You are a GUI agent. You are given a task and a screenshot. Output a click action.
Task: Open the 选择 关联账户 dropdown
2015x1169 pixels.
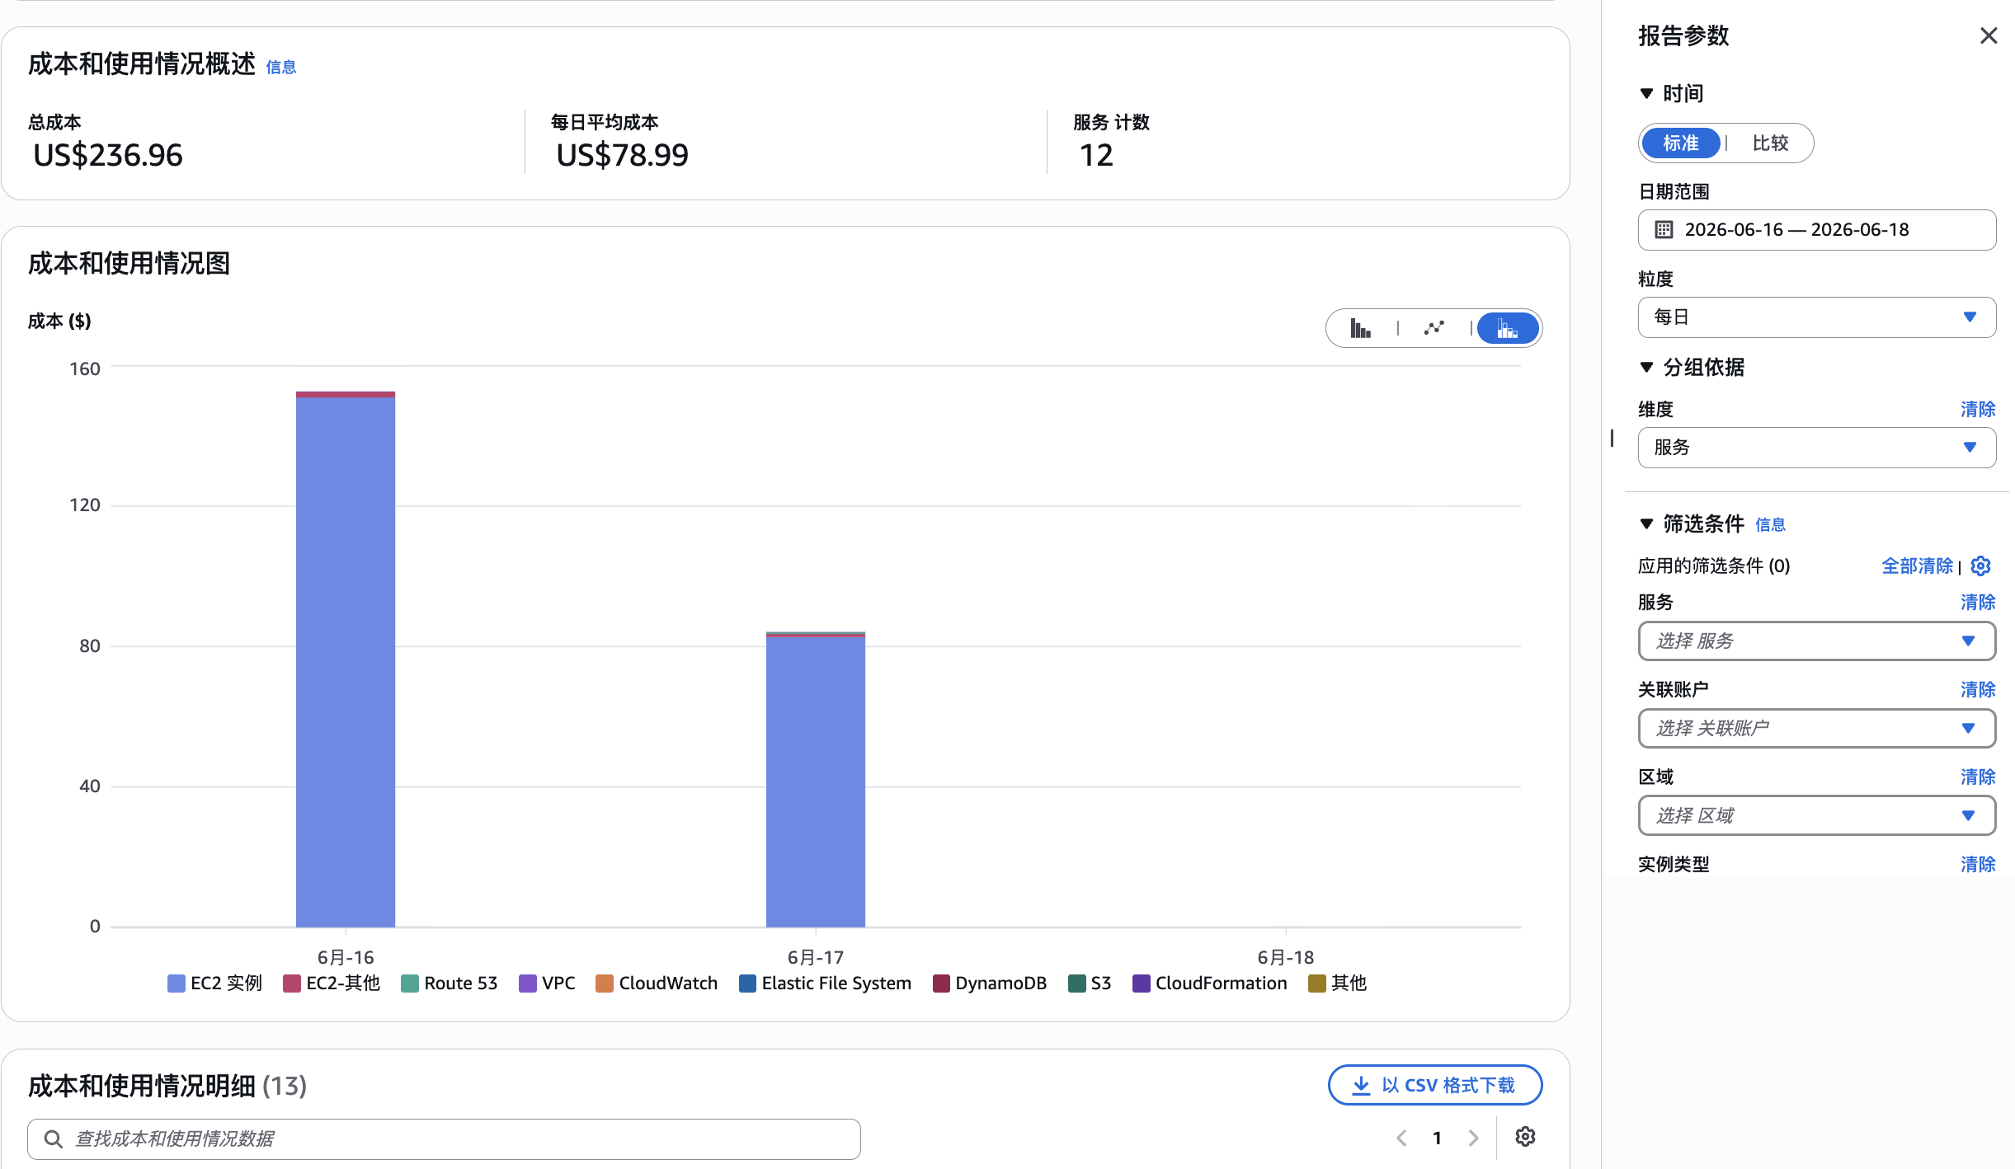coord(1816,729)
